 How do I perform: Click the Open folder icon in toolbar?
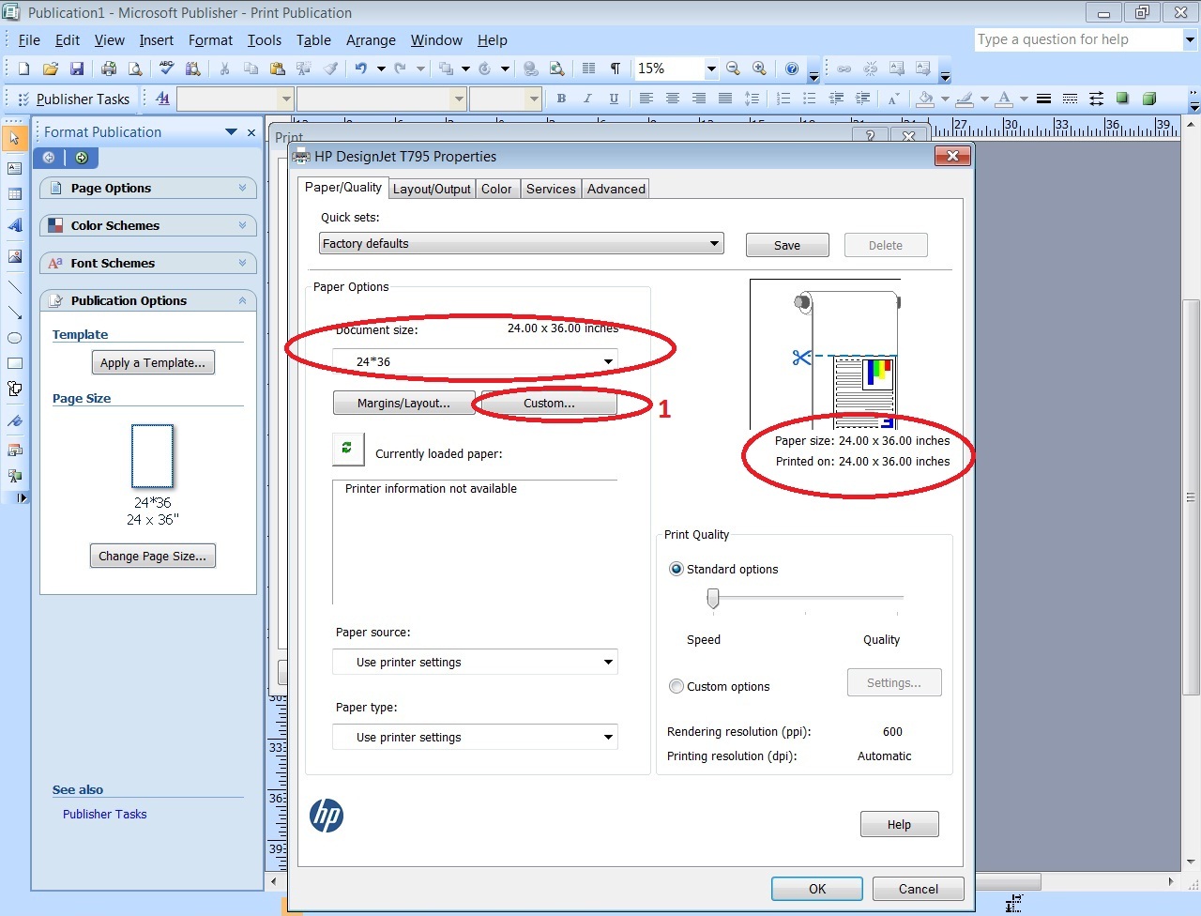click(51, 69)
